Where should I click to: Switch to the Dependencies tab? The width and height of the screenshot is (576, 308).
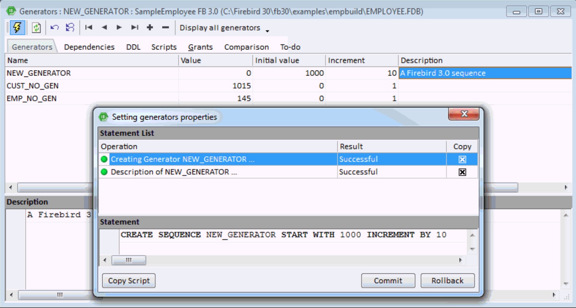tap(89, 47)
